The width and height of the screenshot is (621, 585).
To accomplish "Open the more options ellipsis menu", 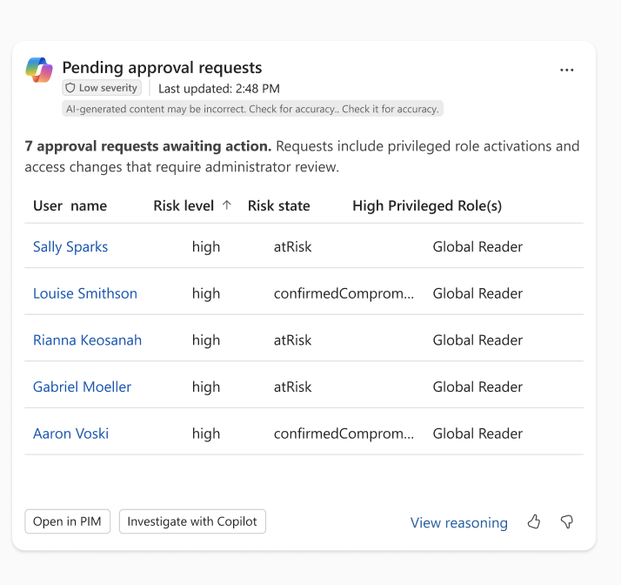I will pyautogui.click(x=567, y=71).
